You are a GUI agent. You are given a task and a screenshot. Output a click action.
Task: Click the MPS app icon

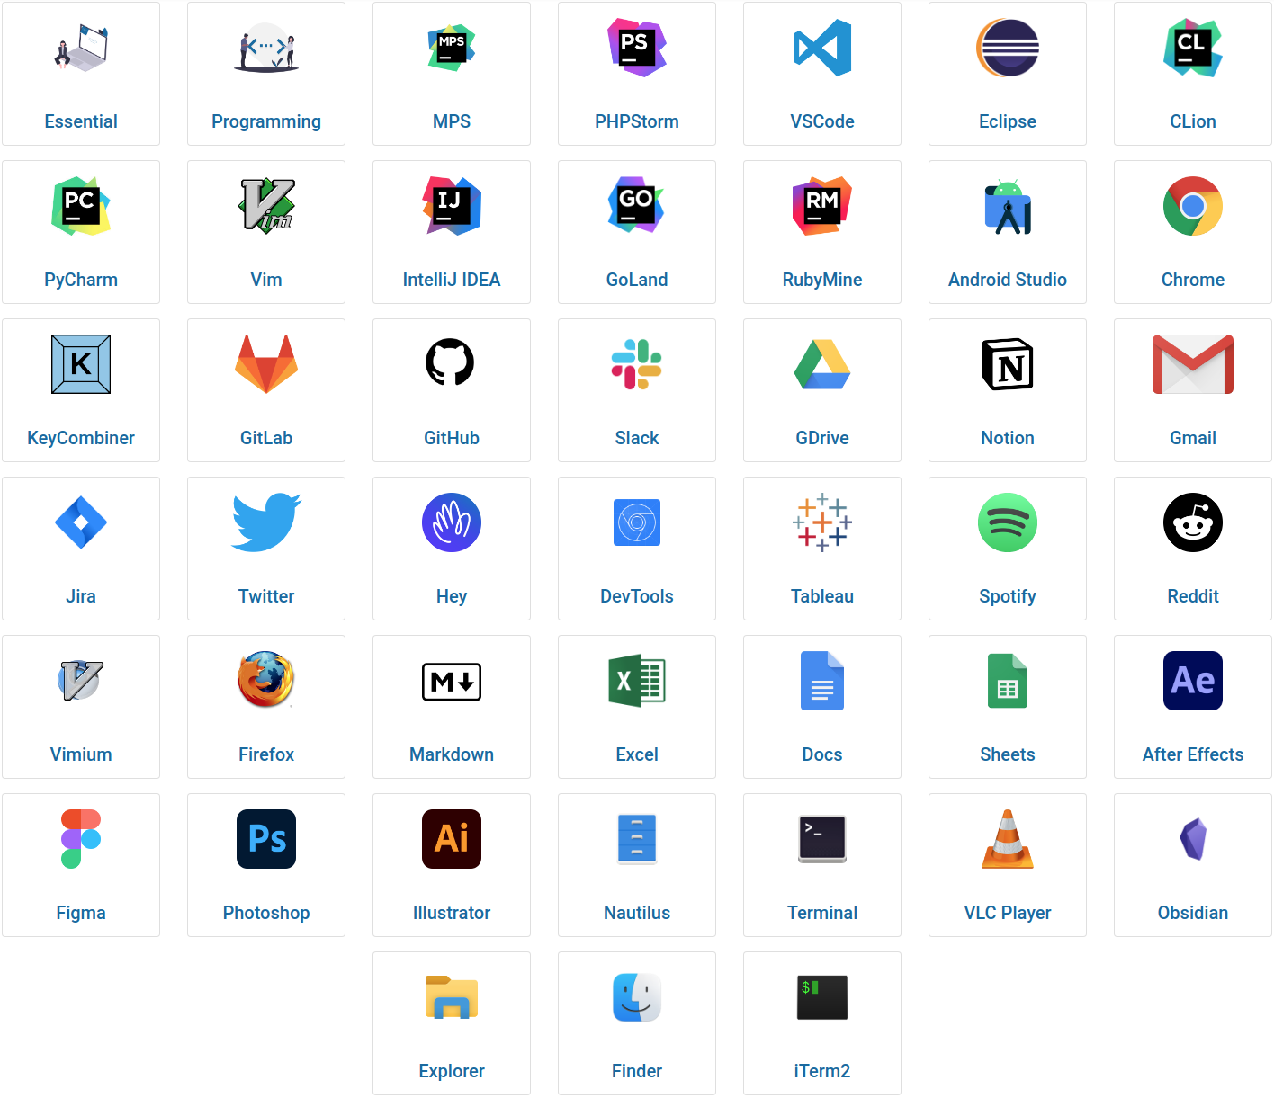(x=452, y=48)
